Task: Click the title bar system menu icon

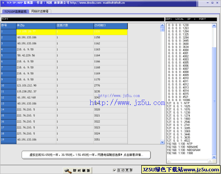Action: coord(3,3)
